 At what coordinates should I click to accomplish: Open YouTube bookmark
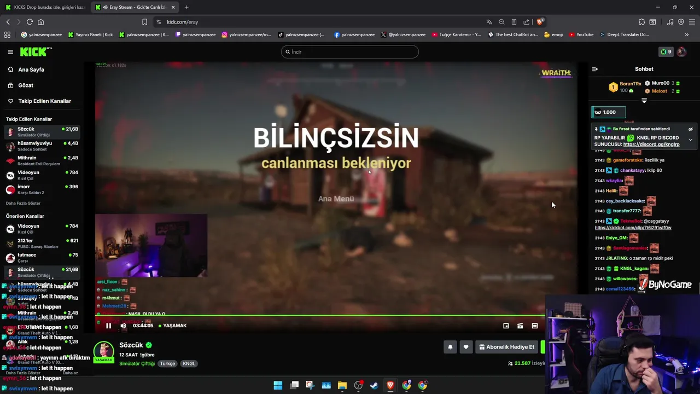tap(581, 34)
